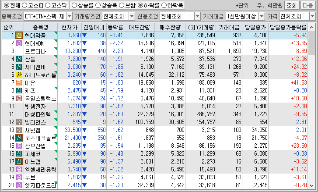
Task: Open stock name 프로티나
Action: (36, 51)
